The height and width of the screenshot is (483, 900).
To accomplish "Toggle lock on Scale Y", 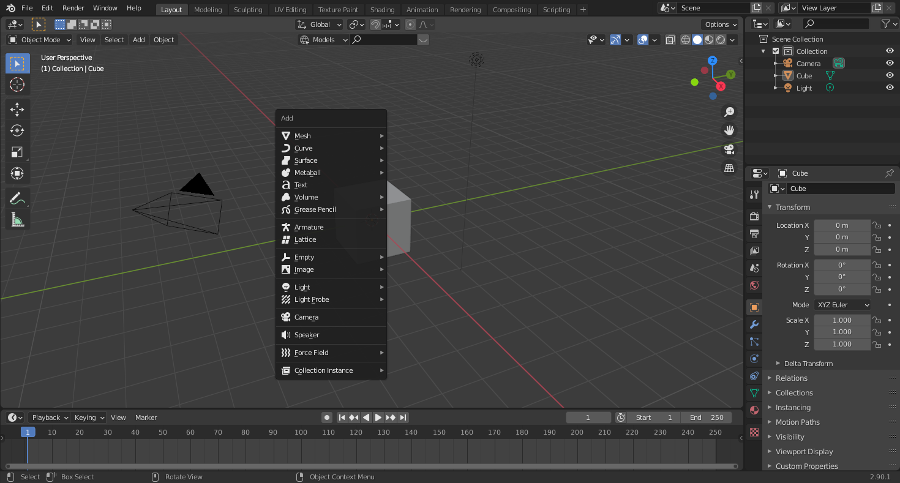I will [877, 332].
